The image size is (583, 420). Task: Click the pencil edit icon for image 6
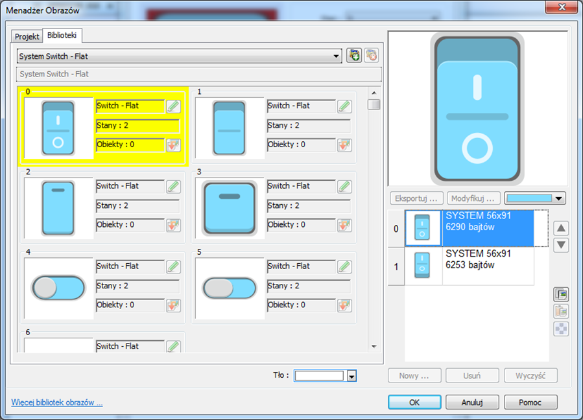(x=173, y=346)
